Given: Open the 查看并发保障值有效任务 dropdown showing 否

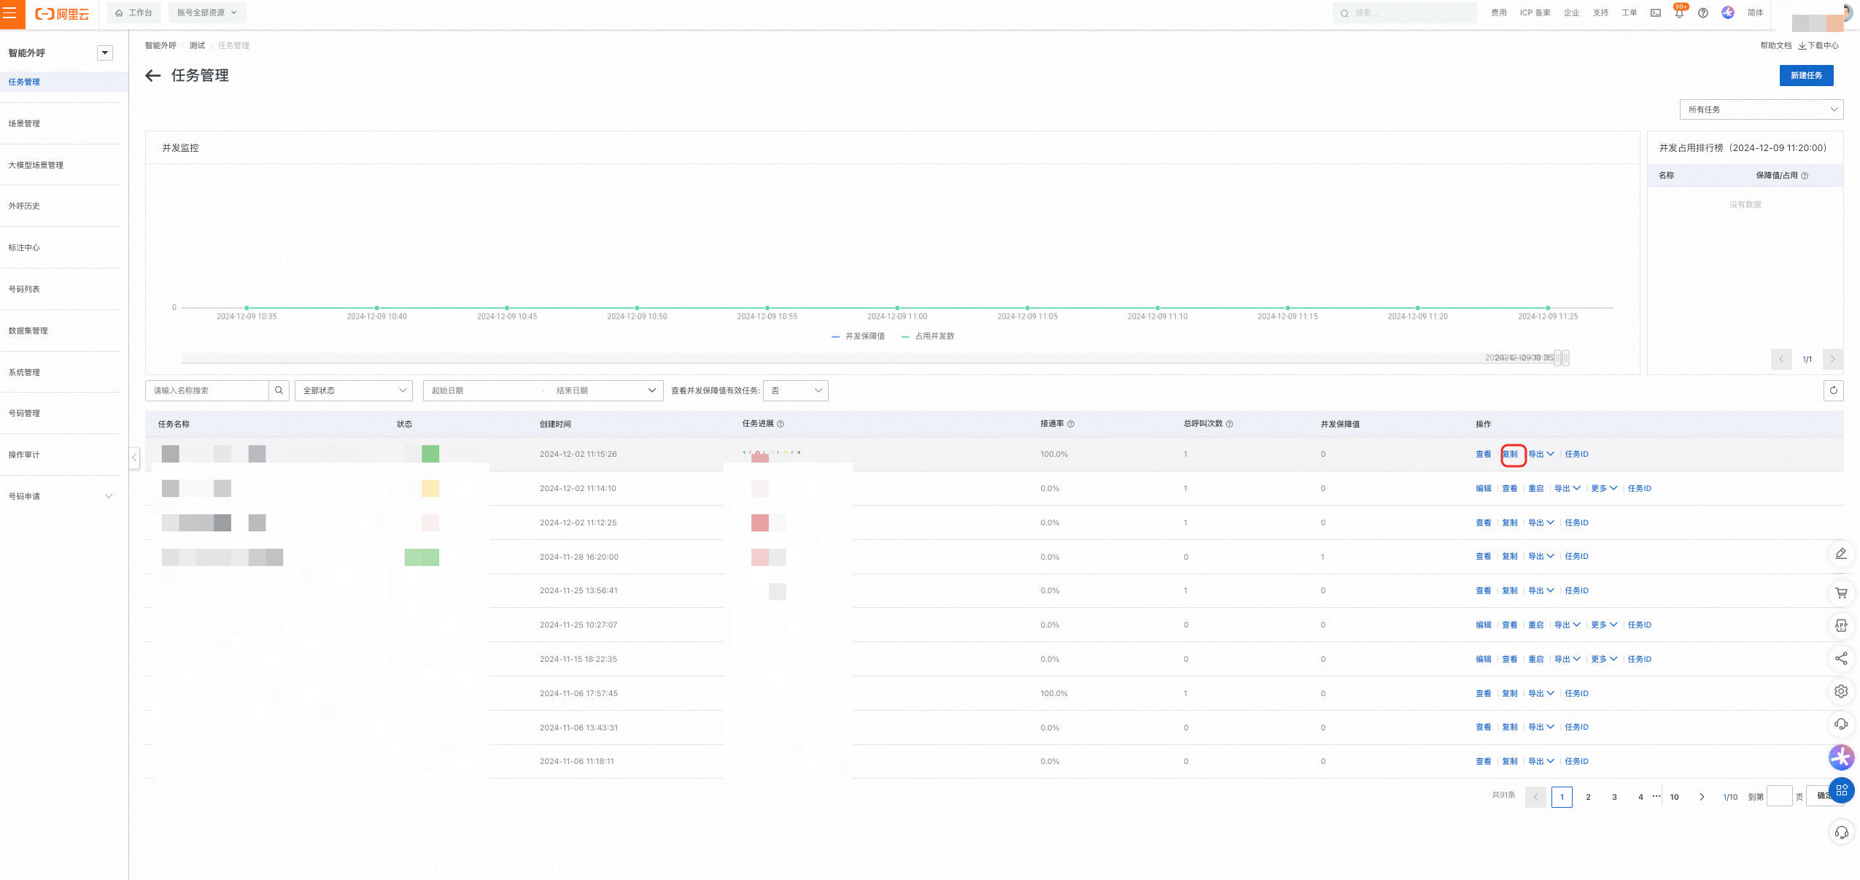Looking at the screenshot, I should [x=795, y=390].
